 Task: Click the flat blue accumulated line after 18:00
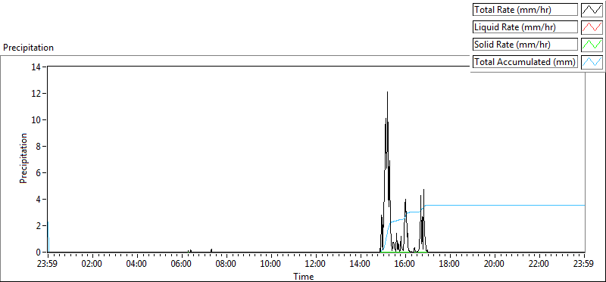pyautogui.click(x=502, y=205)
